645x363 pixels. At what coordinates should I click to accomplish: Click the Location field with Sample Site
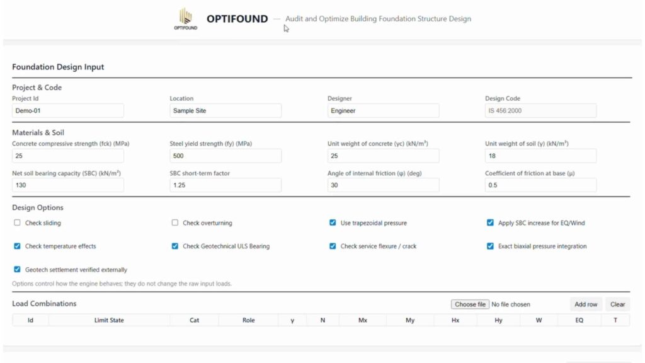[225, 110]
